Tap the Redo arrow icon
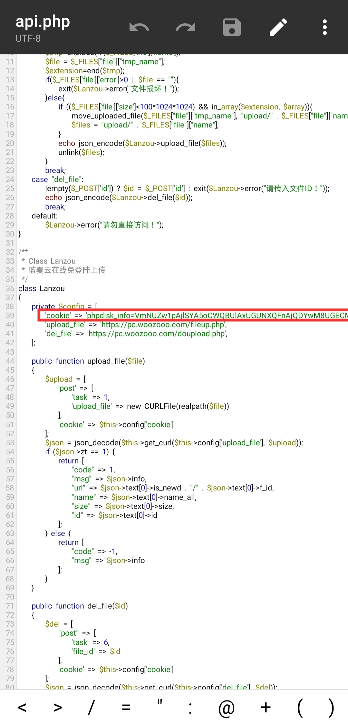 point(186,27)
